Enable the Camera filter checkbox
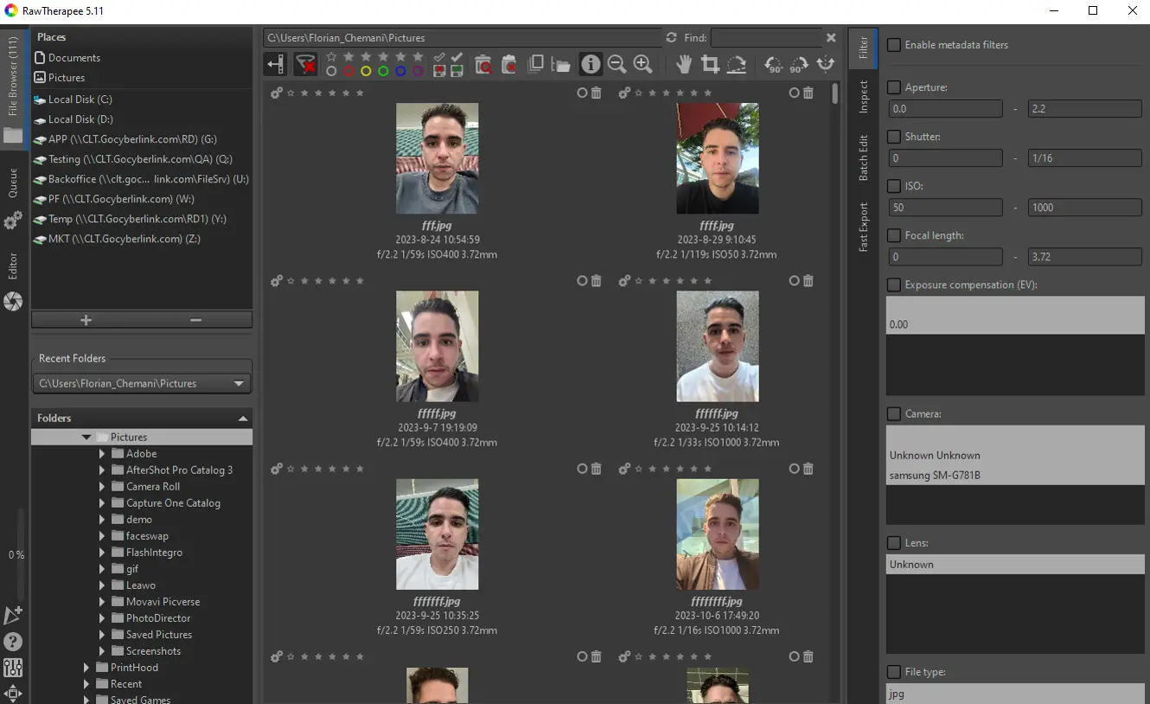 (x=894, y=414)
